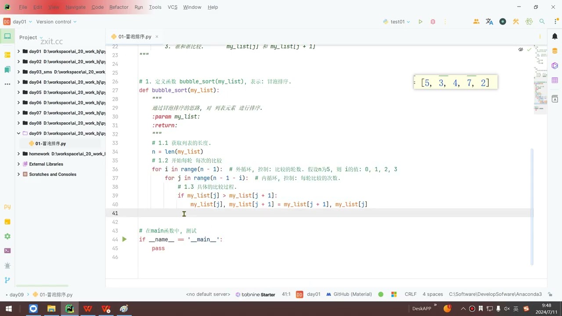
Task: Expand the day03_sms folder
Action: coord(18,72)
